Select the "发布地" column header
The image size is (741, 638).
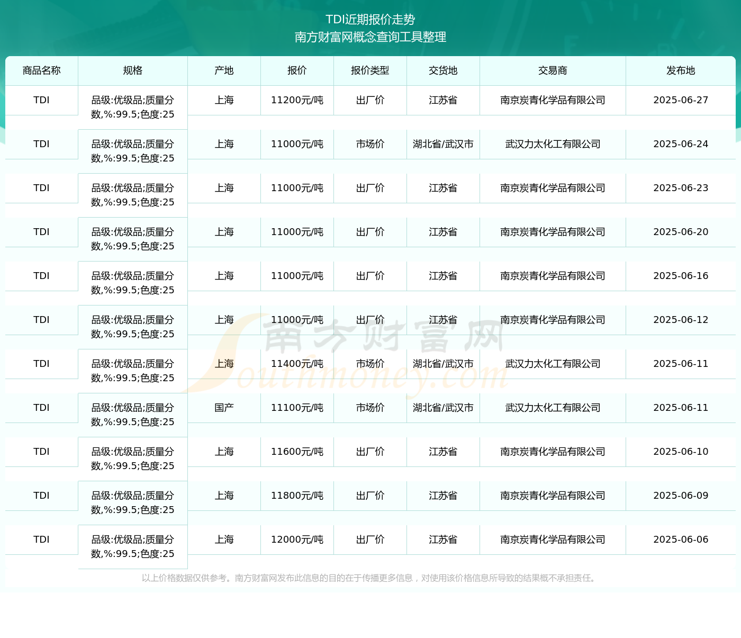point(681,70)
